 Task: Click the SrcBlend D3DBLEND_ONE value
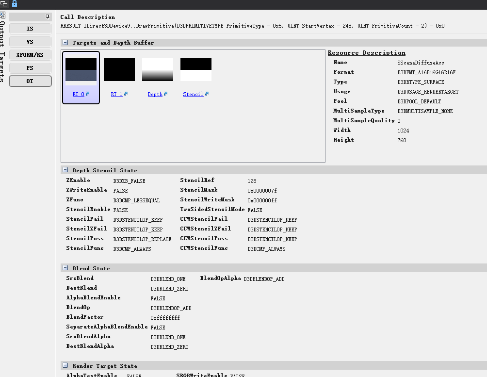(168, 279)
